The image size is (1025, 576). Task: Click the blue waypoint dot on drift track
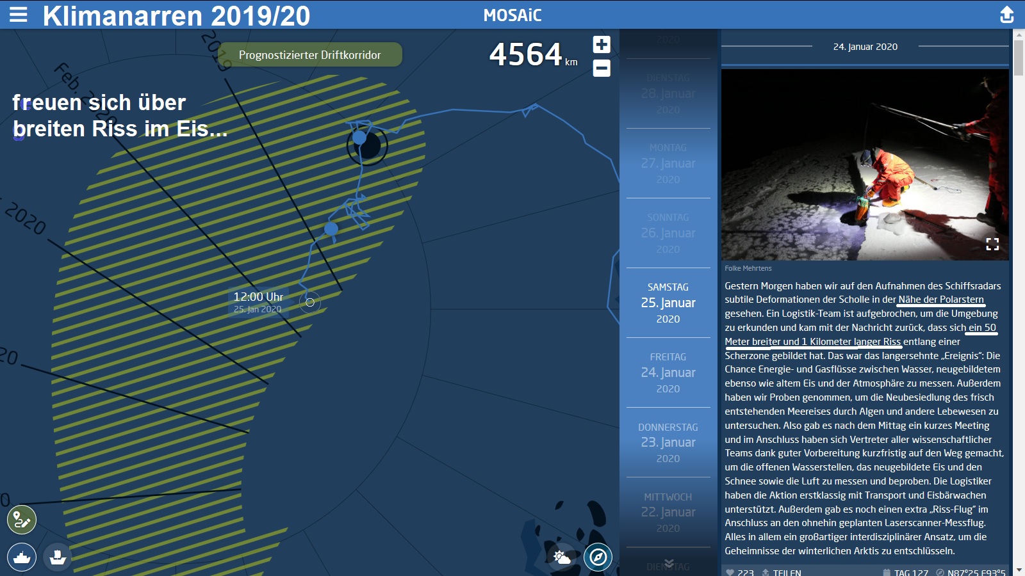[x=331, y=228]
